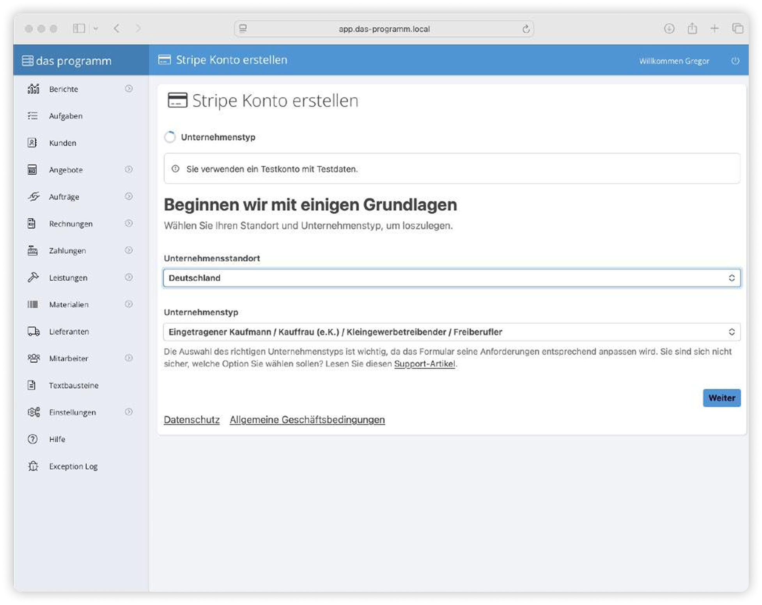Click the Safari share icon

(692, 28)
